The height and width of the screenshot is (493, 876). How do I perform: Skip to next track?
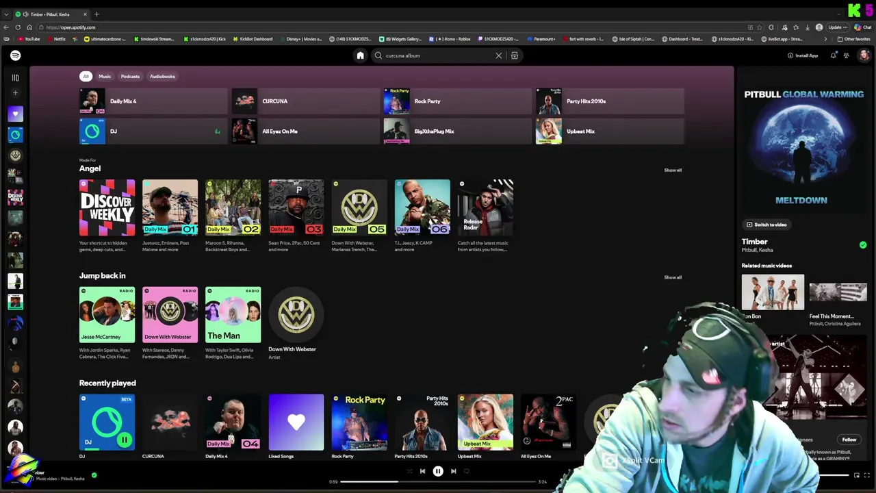(x=453, y=471)
